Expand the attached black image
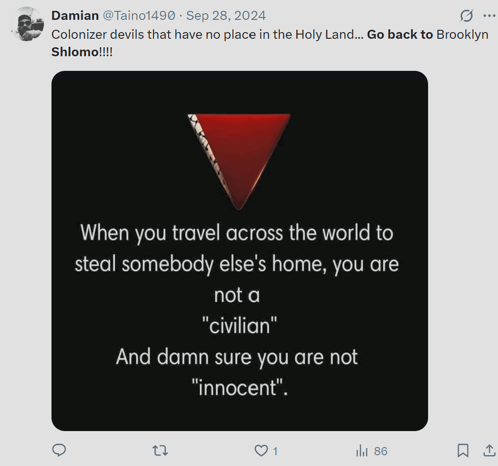Image resolution: width=498 pixels, height=466 pixels. pos(240,251)
